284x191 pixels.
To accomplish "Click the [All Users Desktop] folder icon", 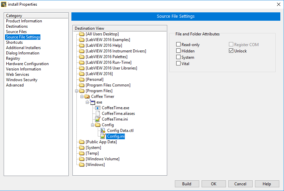I will point(82,34).
